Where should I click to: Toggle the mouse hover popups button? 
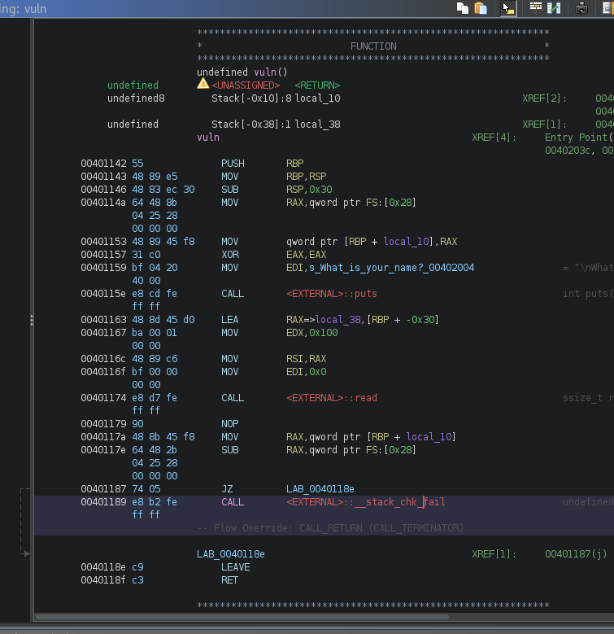(x=508, y=8)
